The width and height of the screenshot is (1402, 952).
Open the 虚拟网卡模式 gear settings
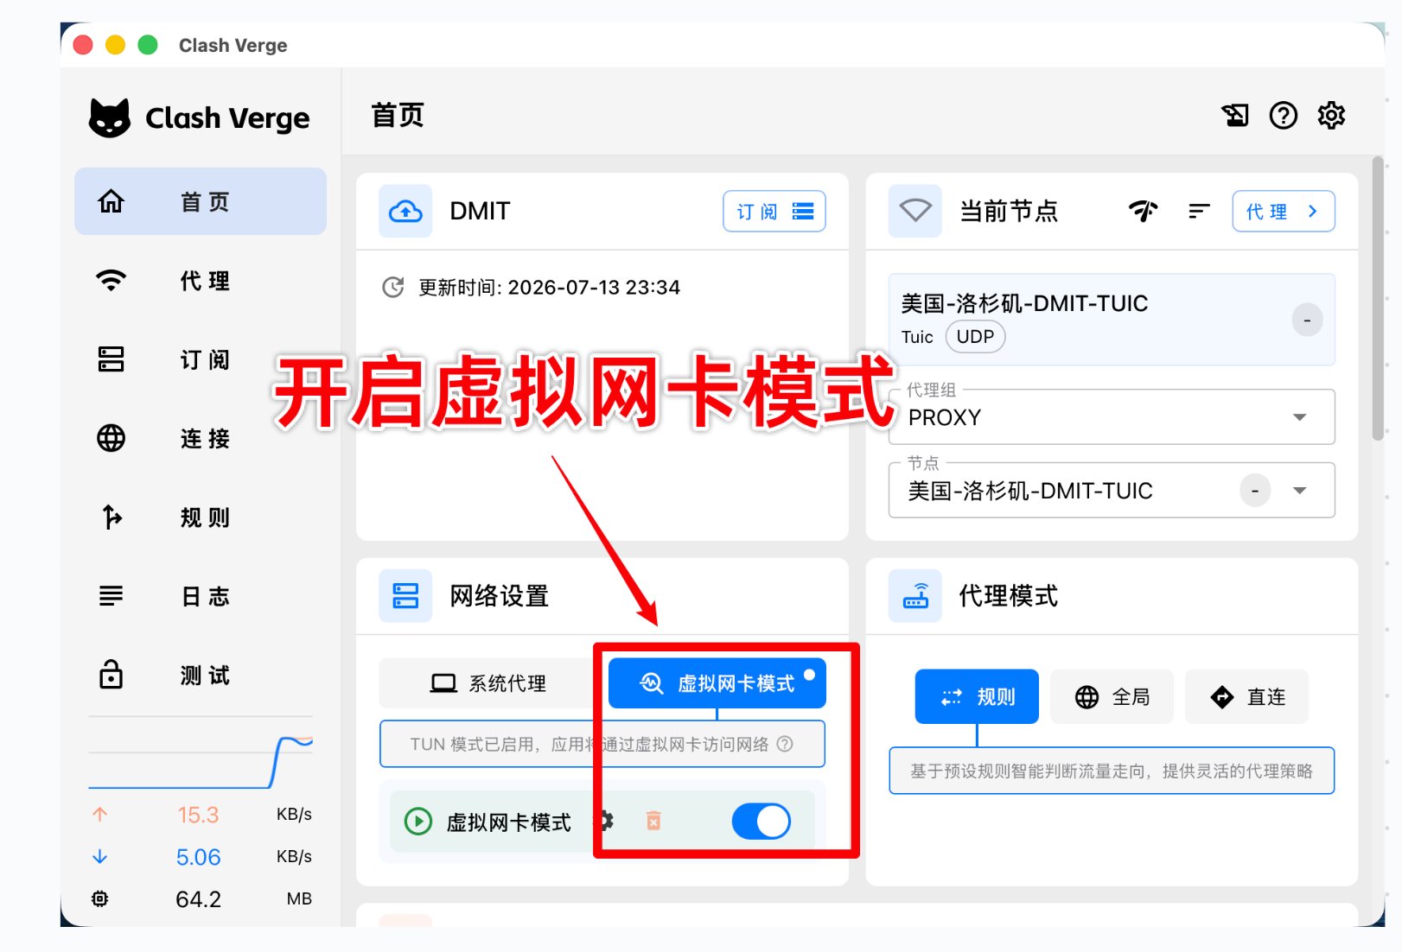[605, 821]
